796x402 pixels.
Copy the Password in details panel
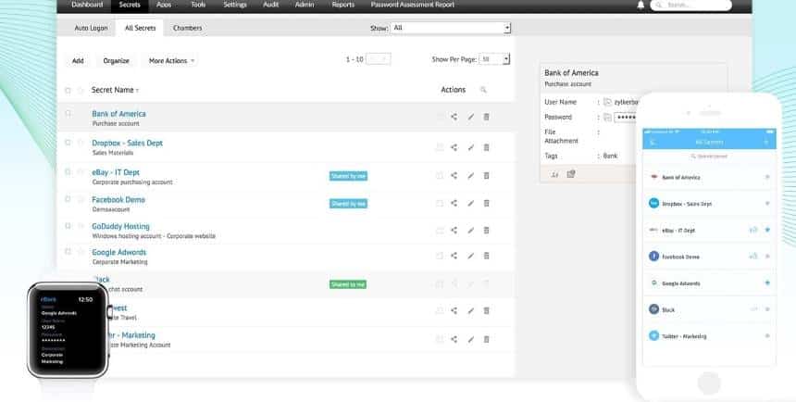[607, 118]
